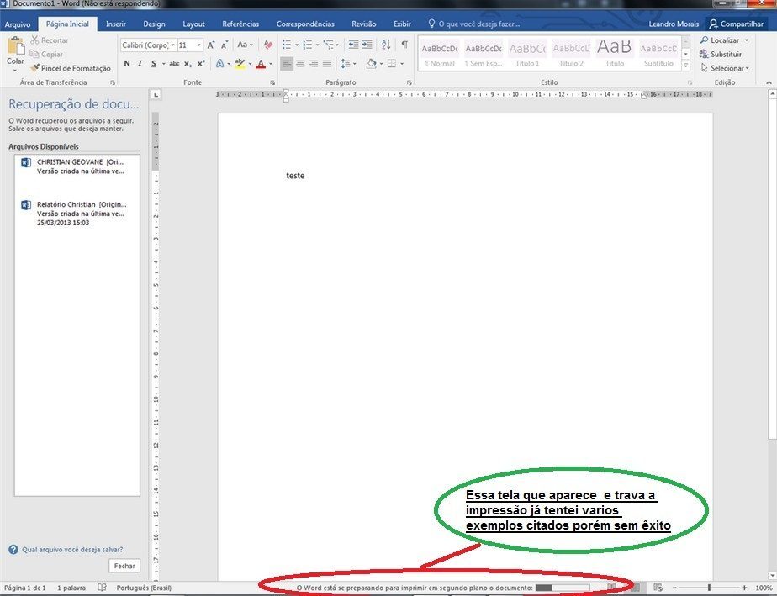Pick the yellow text highlight color
This screenshot has width=777, height=596.
tap(240, 63)
